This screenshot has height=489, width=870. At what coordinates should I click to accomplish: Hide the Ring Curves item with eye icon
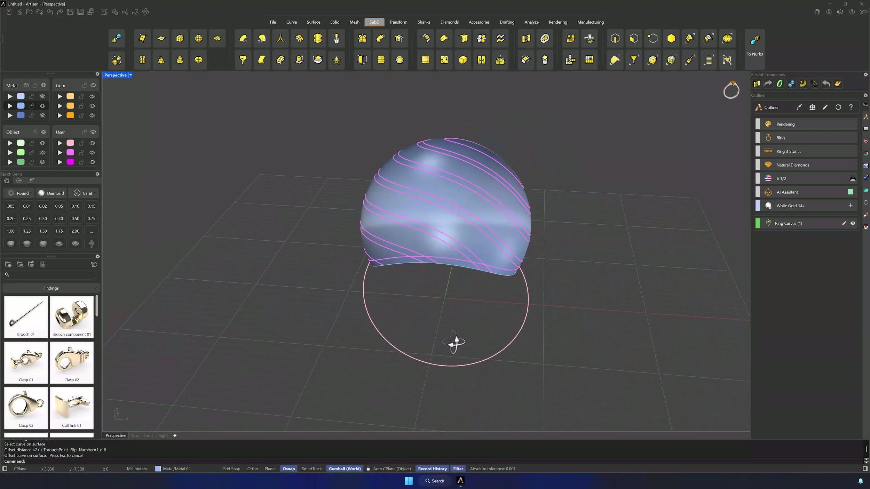pos(853,223)
